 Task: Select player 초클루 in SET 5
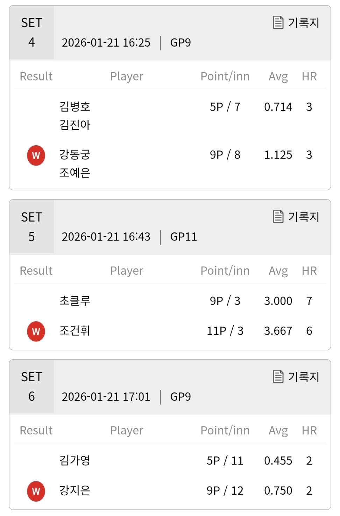(x=75, y=301)
